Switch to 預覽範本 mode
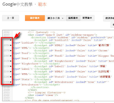Screen dimensions: 114x103 (87, 18)
